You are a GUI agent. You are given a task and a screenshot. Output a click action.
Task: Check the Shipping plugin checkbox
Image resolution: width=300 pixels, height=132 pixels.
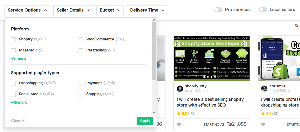pyautogui.click(x=81, y=94)
